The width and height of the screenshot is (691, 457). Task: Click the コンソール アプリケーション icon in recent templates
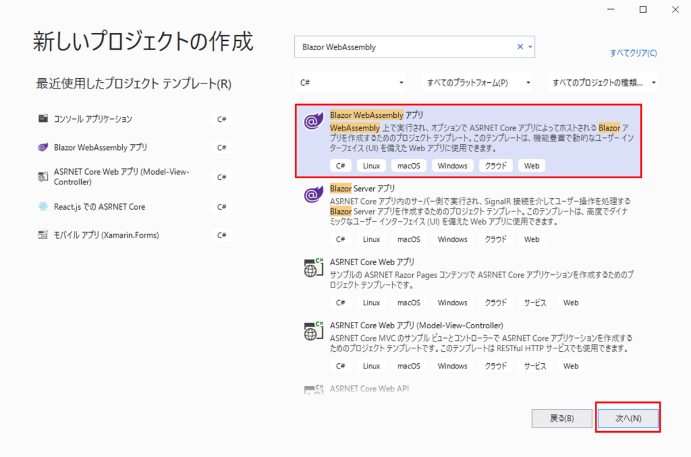[43, 119]
